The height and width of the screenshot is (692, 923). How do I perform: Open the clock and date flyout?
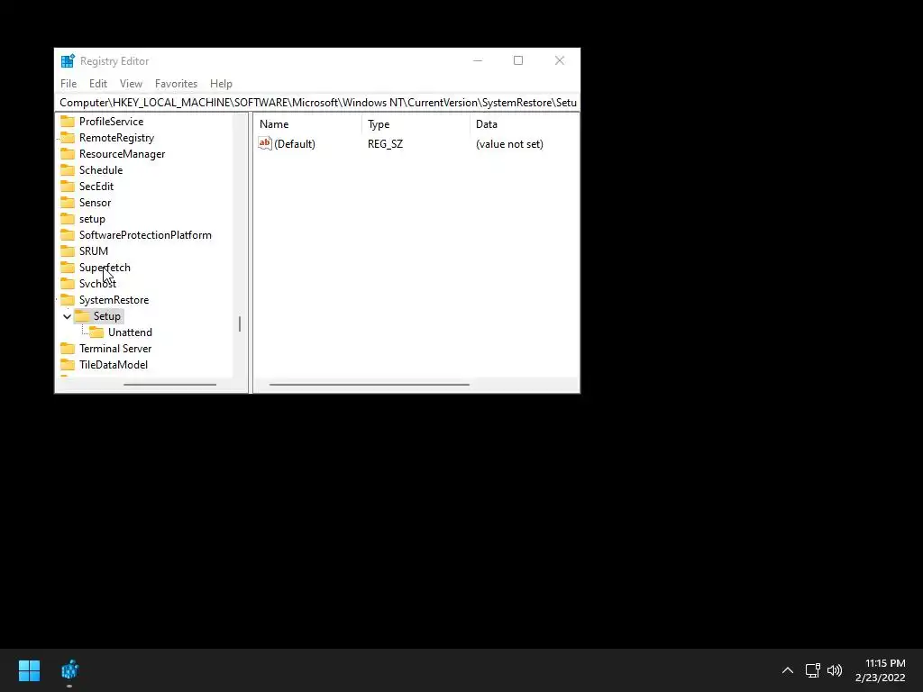[x=880, y=670]
